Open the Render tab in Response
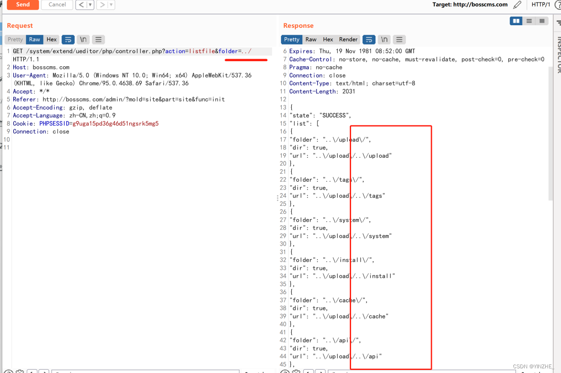The width and height of the screenshot is (561, 373). (348, 39)
